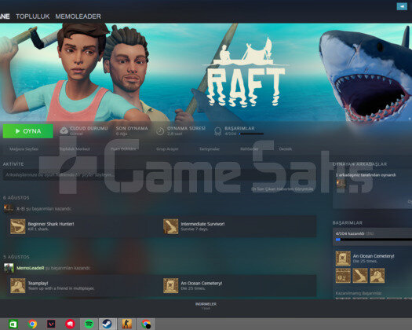Click the Intermediate Survivor achievement icon
The height and width of the screenshot is (330, 412).
(170, 226)
